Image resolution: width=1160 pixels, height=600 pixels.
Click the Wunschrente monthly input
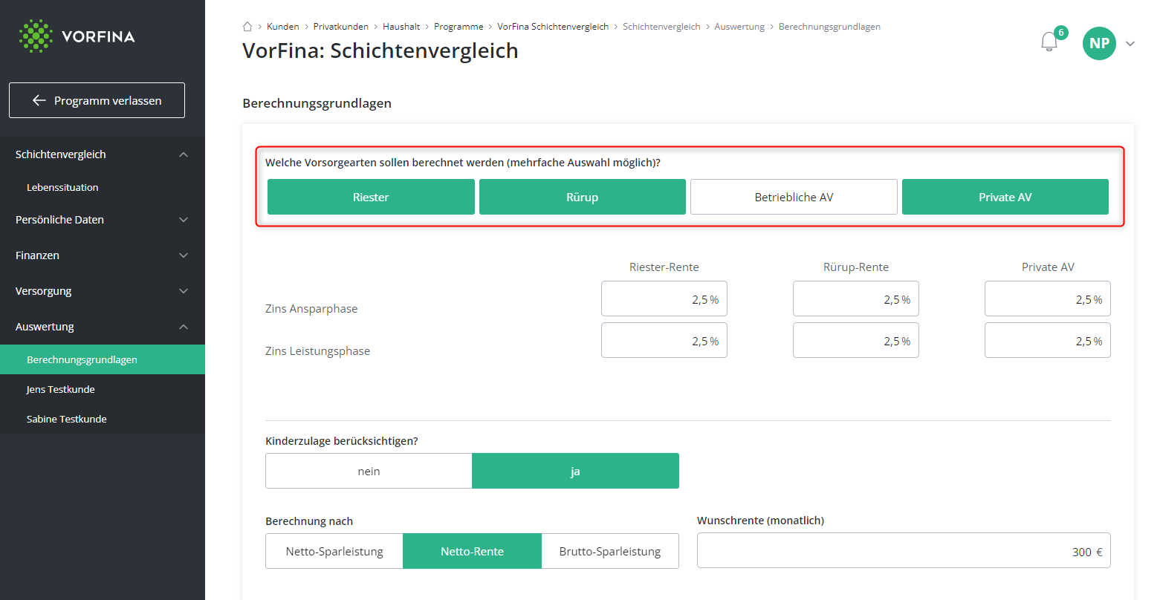[904, 550]
